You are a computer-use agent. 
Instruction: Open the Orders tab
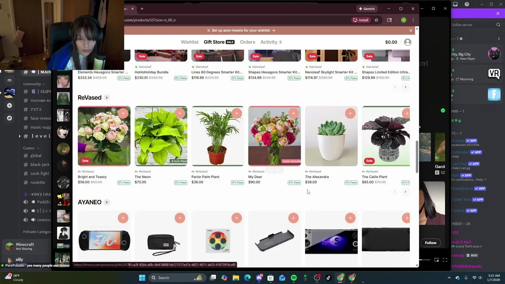click(247, 42)
